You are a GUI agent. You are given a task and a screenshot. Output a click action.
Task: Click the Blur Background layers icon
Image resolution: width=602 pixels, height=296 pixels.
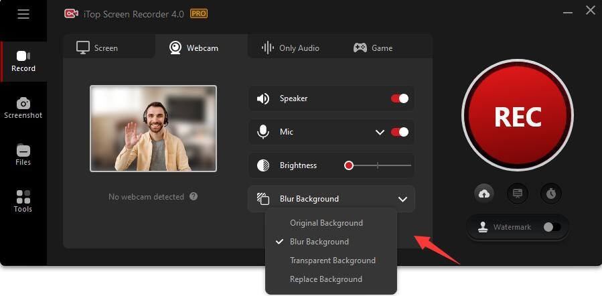[263, 199]
